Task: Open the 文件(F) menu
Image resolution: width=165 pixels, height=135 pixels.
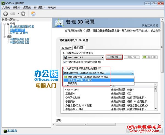Action: [6, 8]
